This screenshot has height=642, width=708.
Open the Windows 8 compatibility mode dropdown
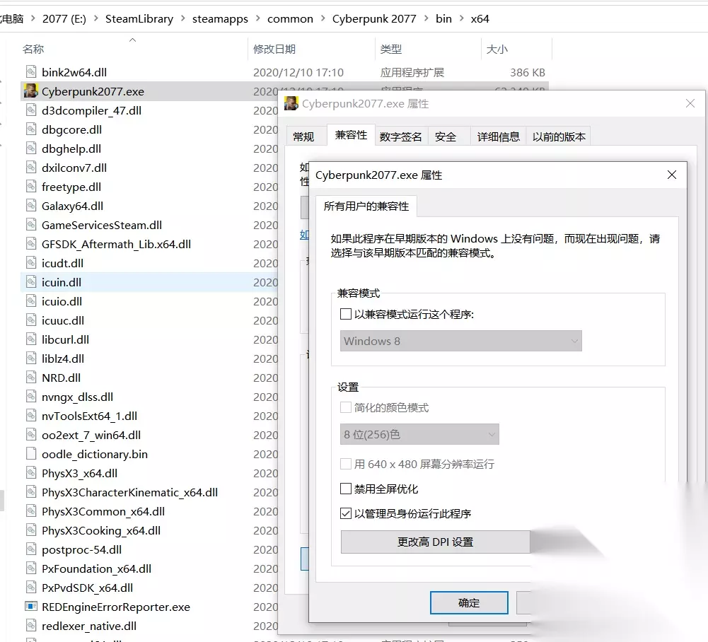[460, 341]
